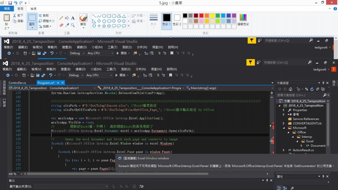The width and height of the screenshot is (338, 190).
Task: Click the Crop (裁剪) button in Paint
Action: (44, 16)
